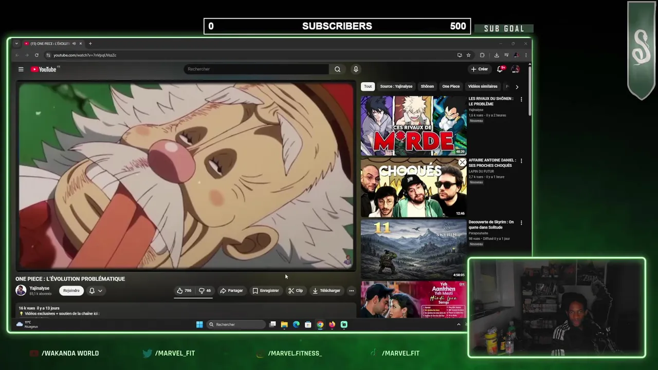Open Task View on the taskbar
Image resolution: width=658 pixels, height=370 pixels.
pos(272,324)
